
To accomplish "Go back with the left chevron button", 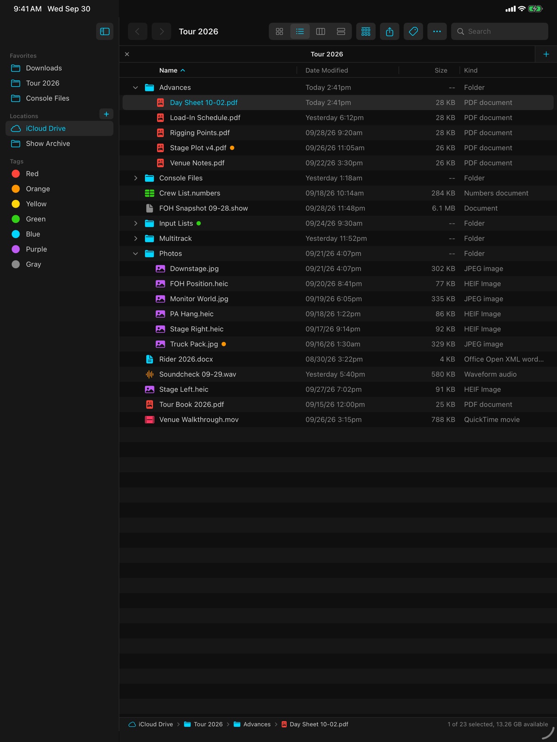I will tap(137, 31).
